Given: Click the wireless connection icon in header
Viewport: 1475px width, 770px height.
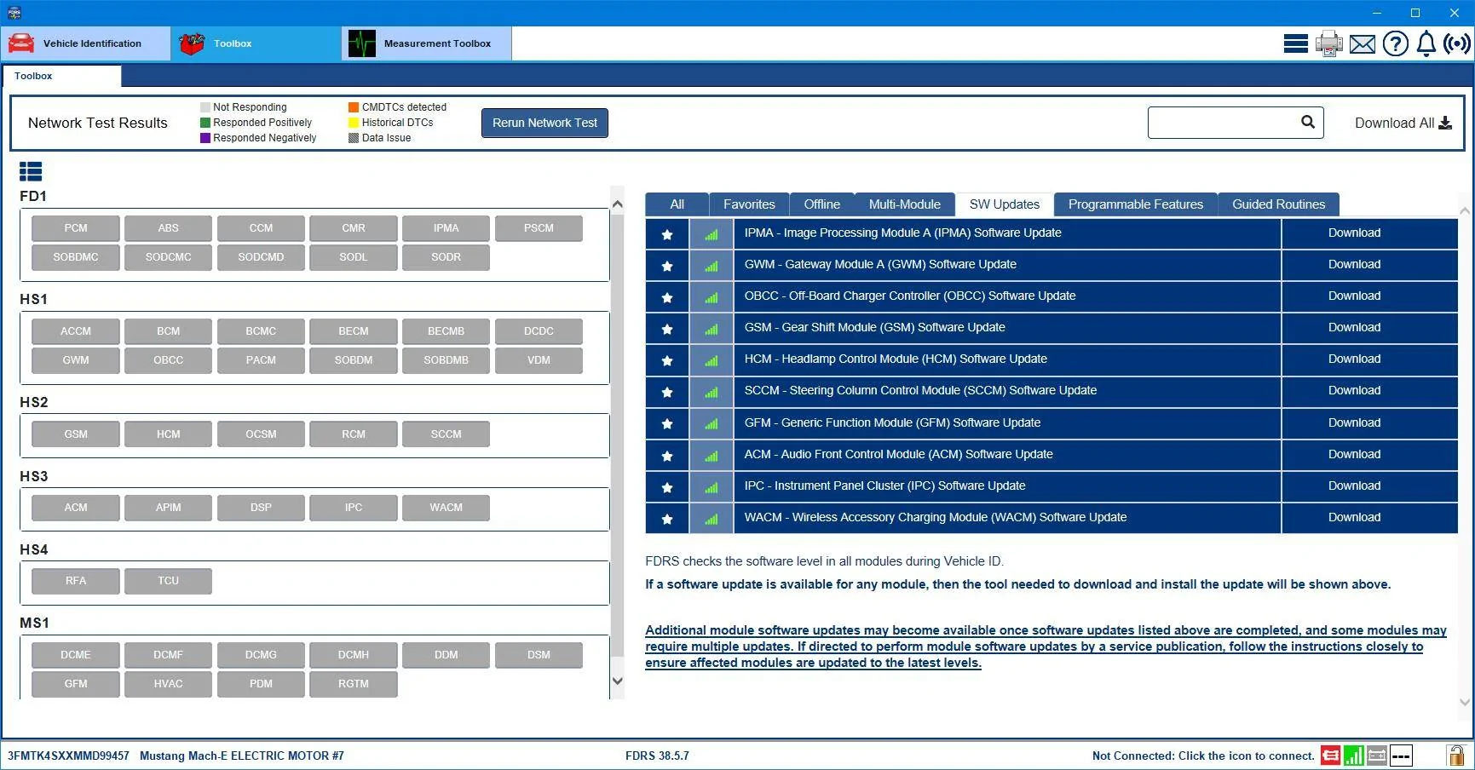Looking at the screenshot, I should point(1456,43).
